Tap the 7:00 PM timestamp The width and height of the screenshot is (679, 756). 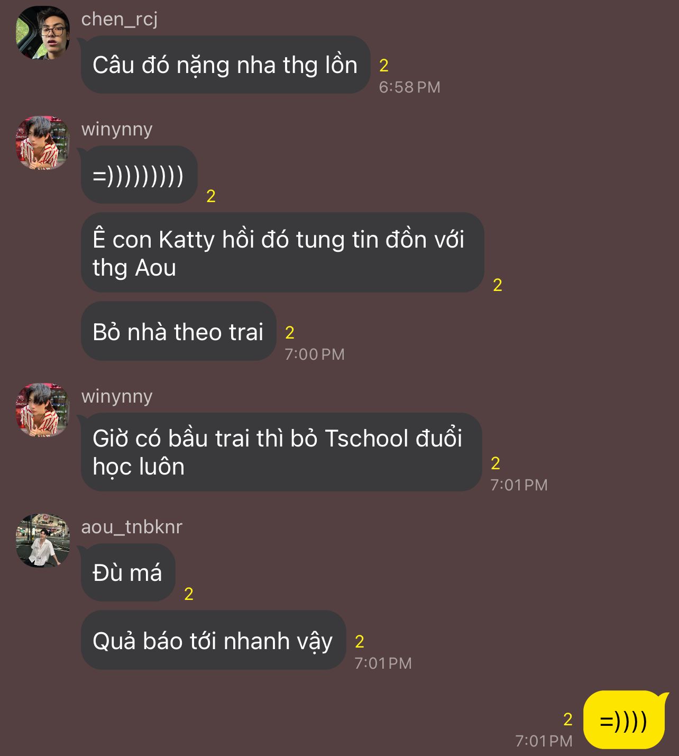pos(315,354)
